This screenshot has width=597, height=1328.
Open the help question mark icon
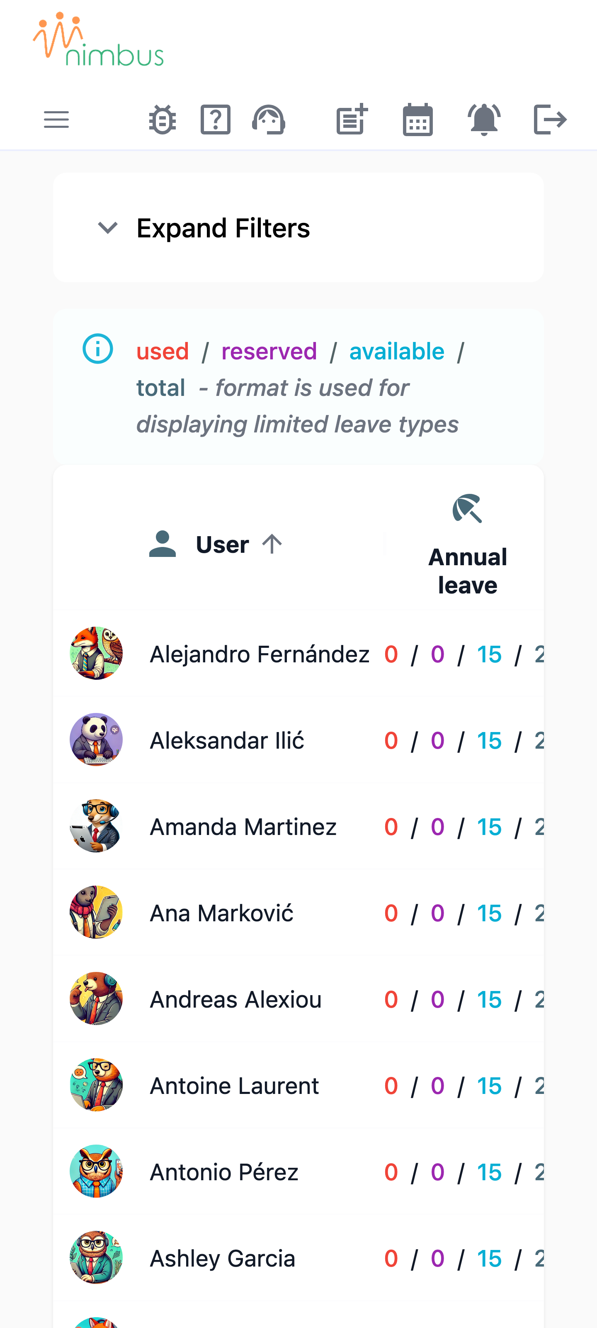click(215, 120)
